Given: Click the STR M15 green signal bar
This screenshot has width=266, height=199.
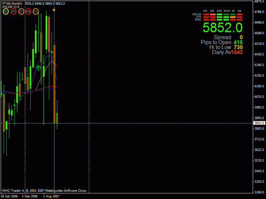Looking at the screenshot, I should pyautogui.click(x=219, y=17).
